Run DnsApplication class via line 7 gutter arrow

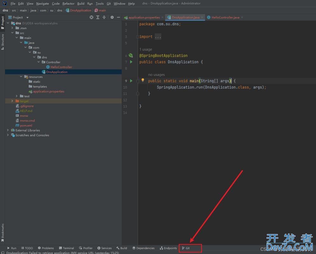pyautogui.click(x=131, y=62)
